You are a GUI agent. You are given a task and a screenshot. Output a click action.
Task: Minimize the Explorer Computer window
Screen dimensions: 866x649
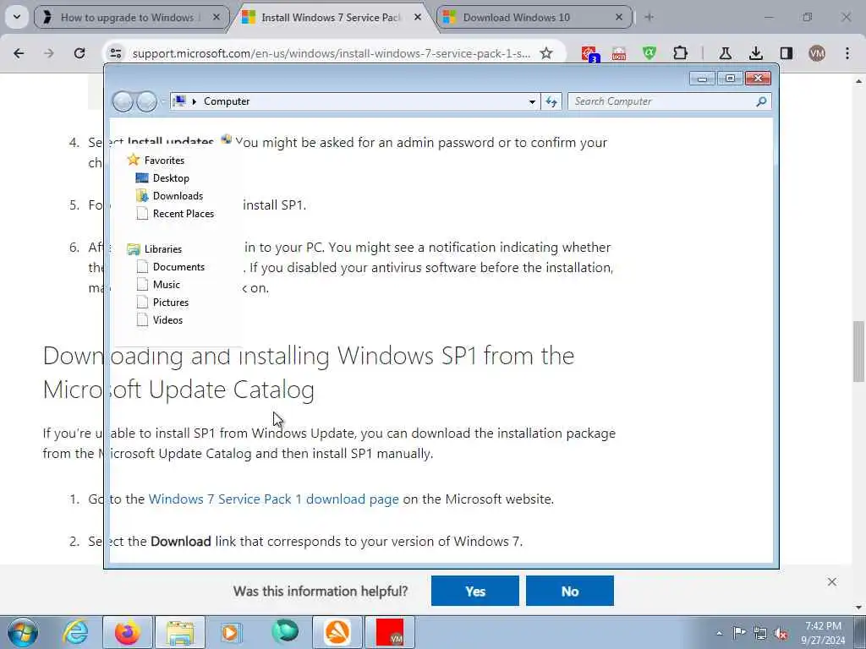[703, 79]
